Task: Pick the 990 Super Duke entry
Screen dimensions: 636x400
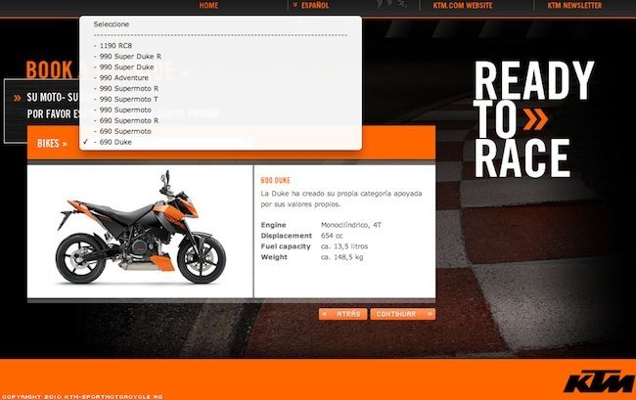Action: 220,67
